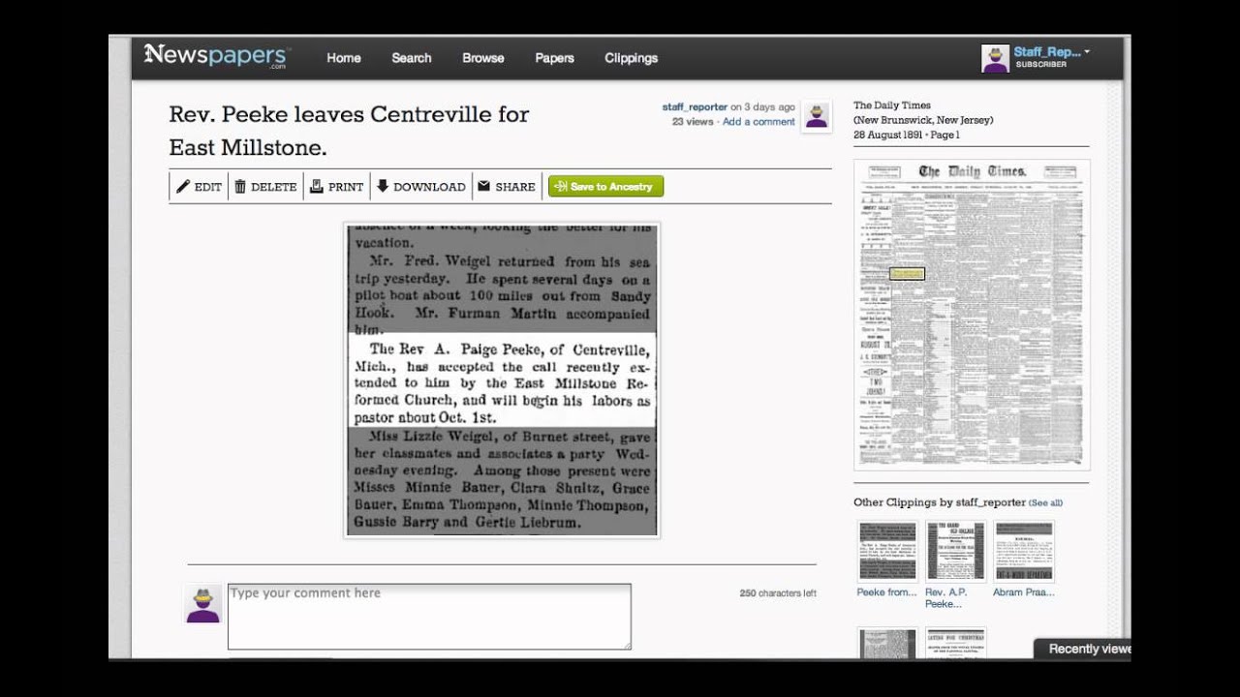Open the Papers menu item
Image resolution: width=1240 pixels, height=697 pixels.
555,58
